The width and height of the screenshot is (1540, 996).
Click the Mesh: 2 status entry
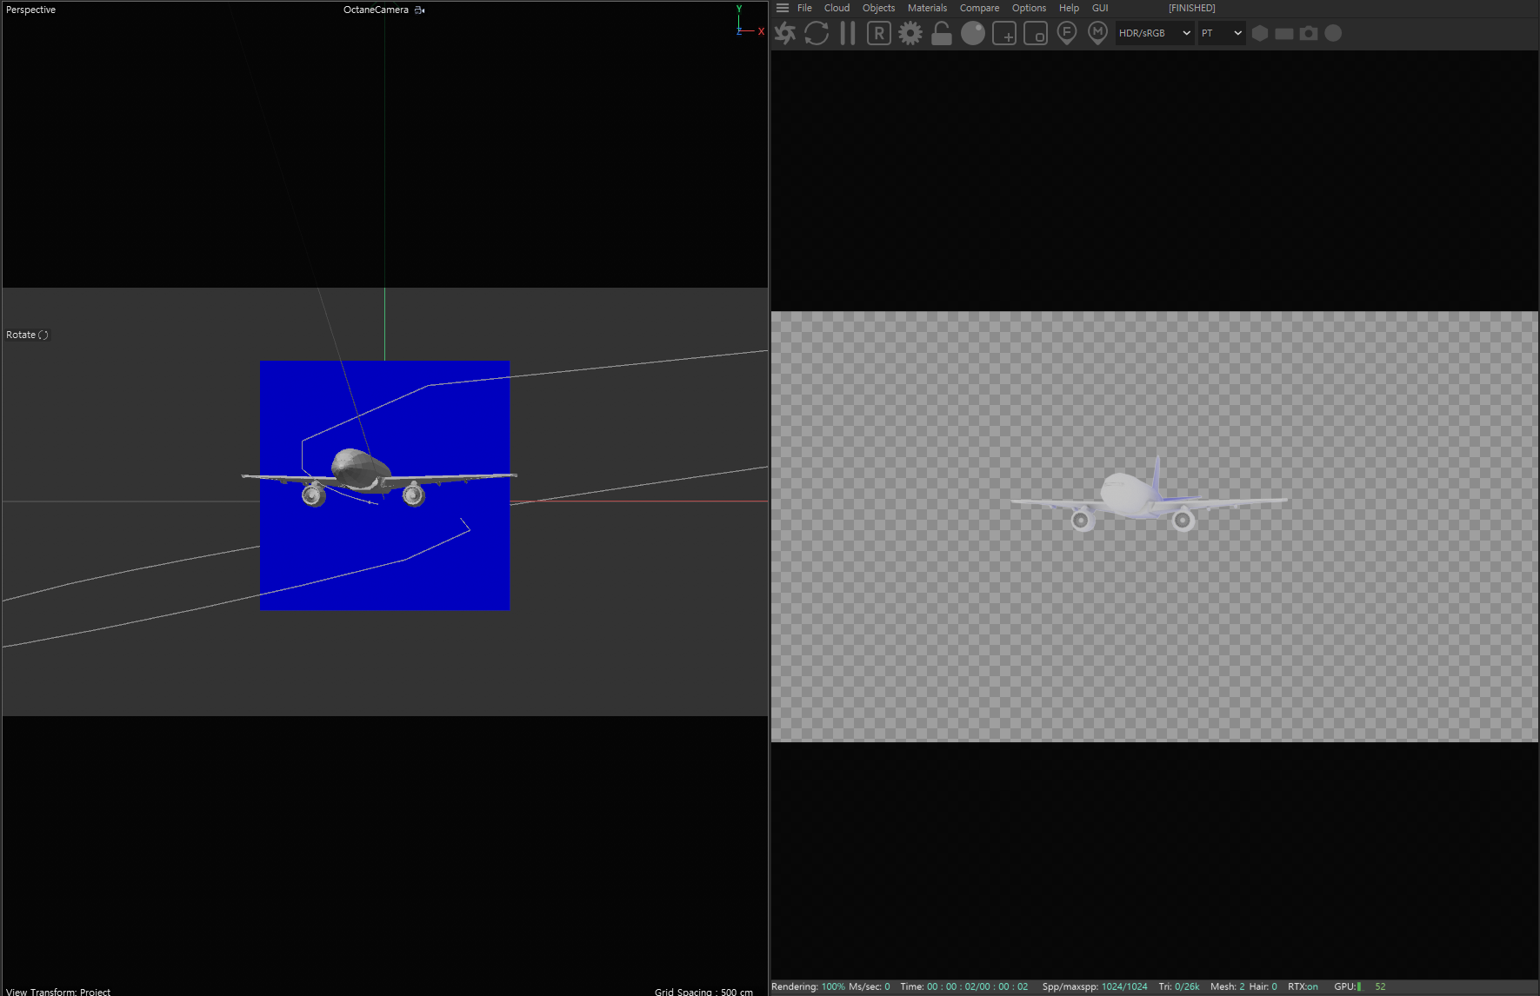click(x=1227, y=986)
